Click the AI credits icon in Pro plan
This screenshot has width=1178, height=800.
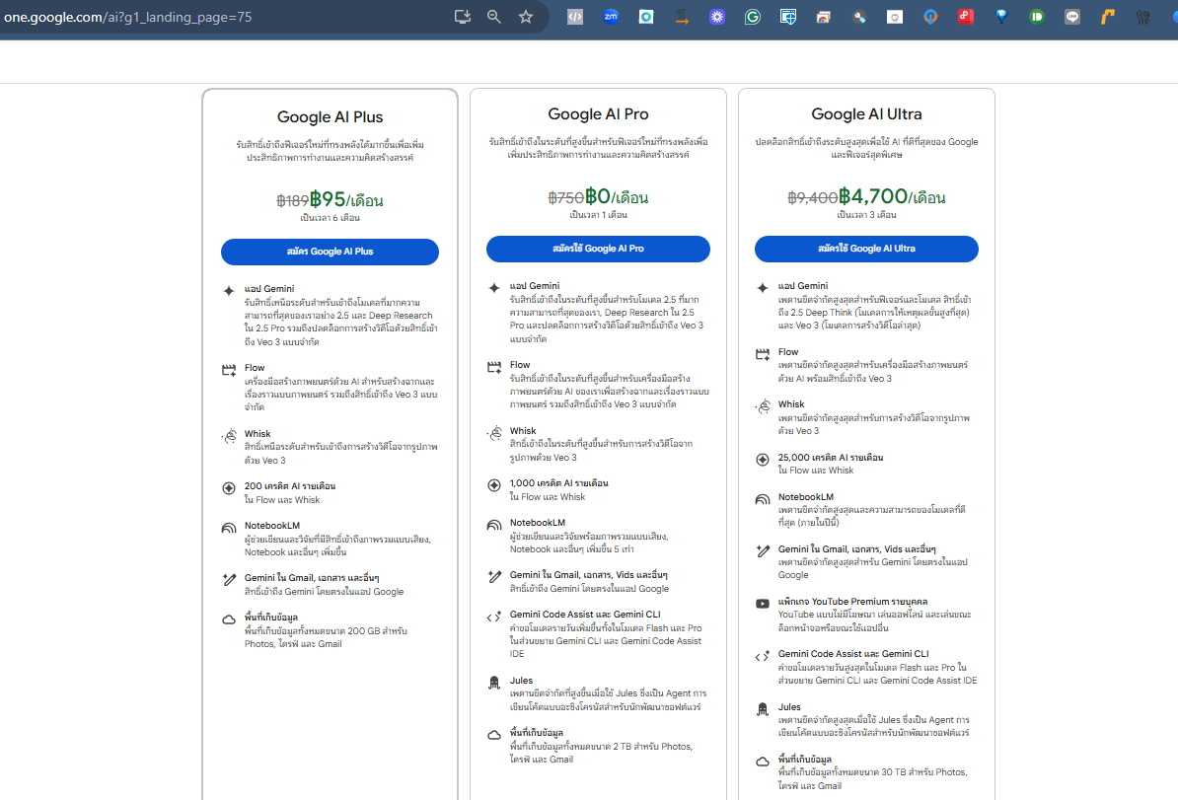coord(494,484)
